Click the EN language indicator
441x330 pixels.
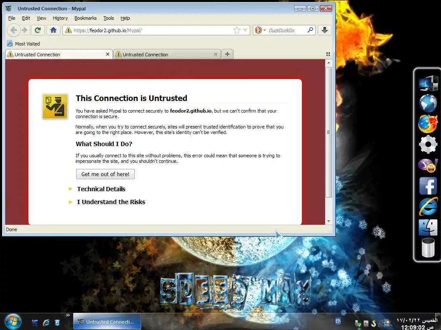point(338,321)
